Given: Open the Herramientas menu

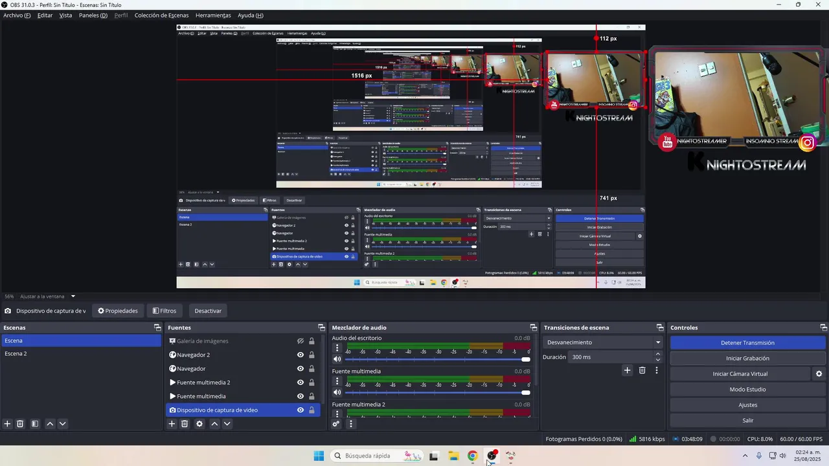Looking at the screenshot, I should 213,15.
